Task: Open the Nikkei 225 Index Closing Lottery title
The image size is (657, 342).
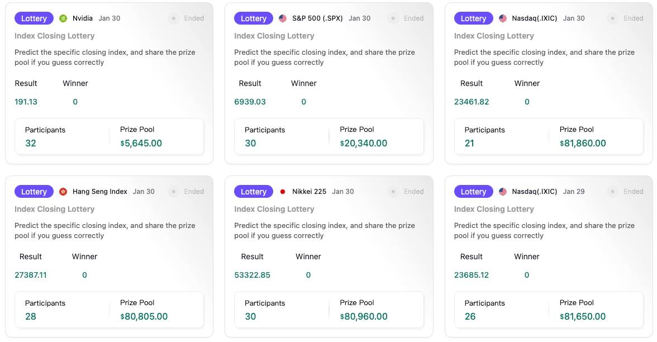Action: click(274, 209)
